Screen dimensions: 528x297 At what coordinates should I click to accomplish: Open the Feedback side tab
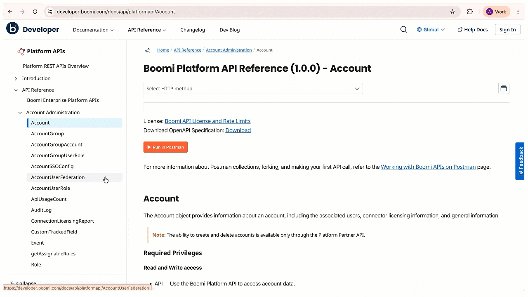pos(520,161)
